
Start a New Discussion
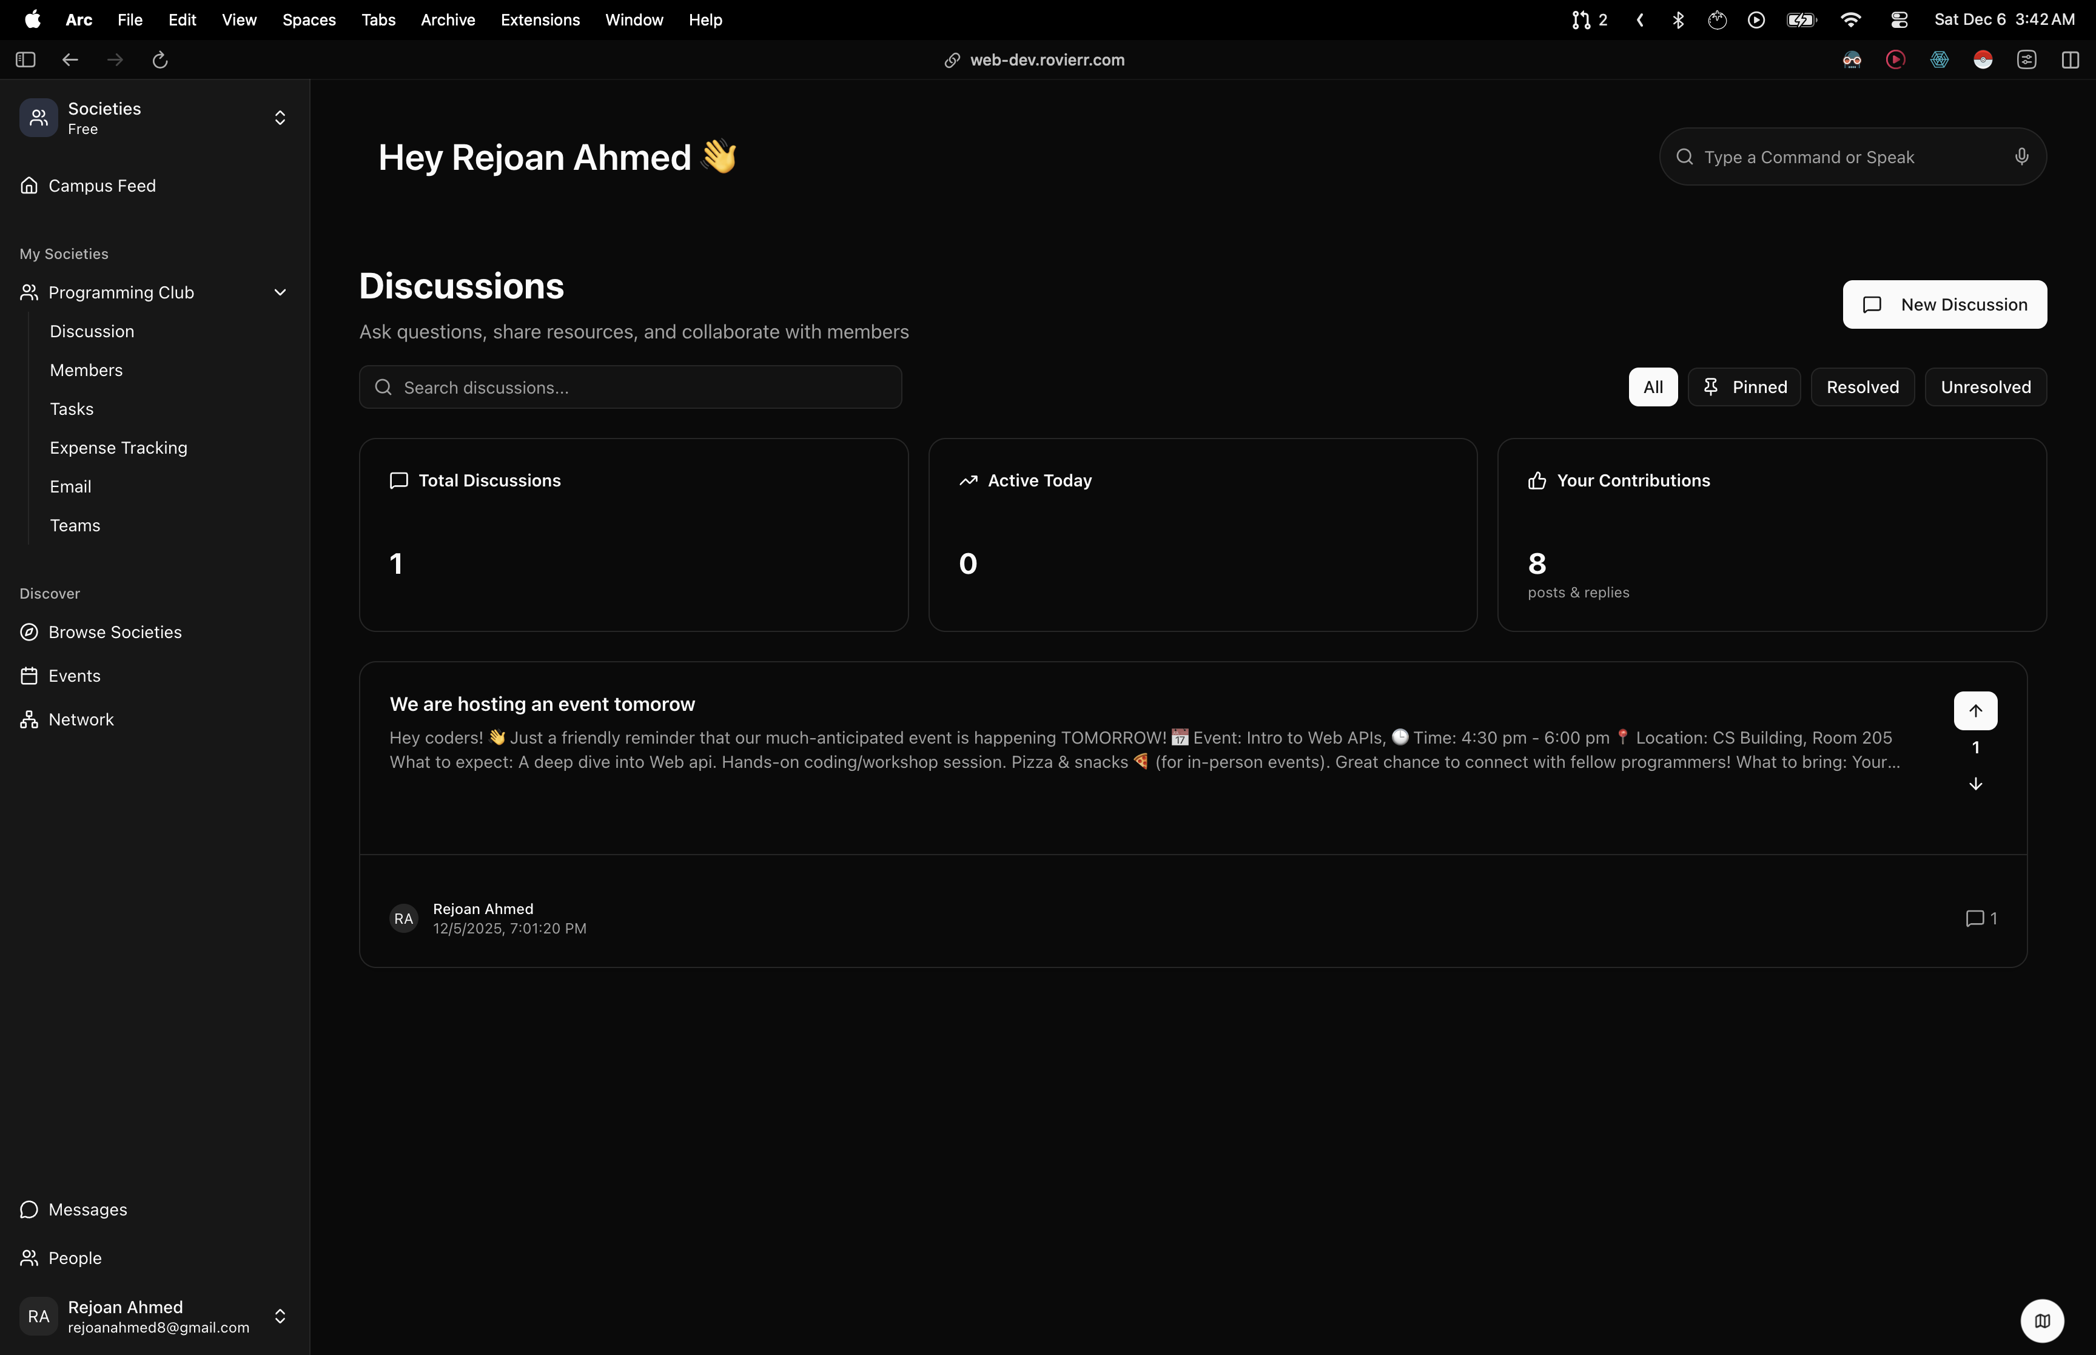point(1944,304)
